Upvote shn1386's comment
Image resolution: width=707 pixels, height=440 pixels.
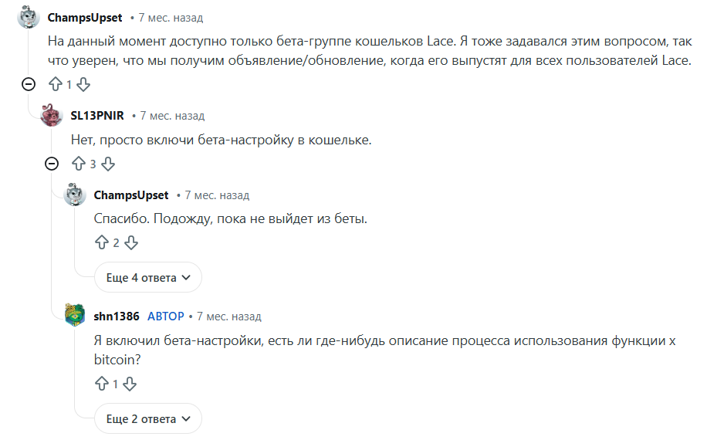[x=102, y=384]
